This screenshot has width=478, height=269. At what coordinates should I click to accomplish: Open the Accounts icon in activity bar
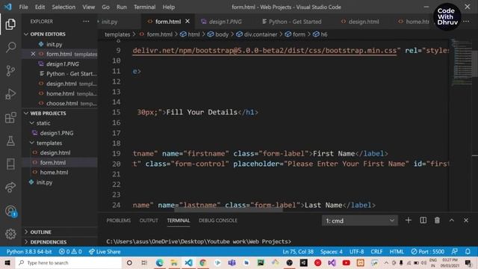(10, 211)
